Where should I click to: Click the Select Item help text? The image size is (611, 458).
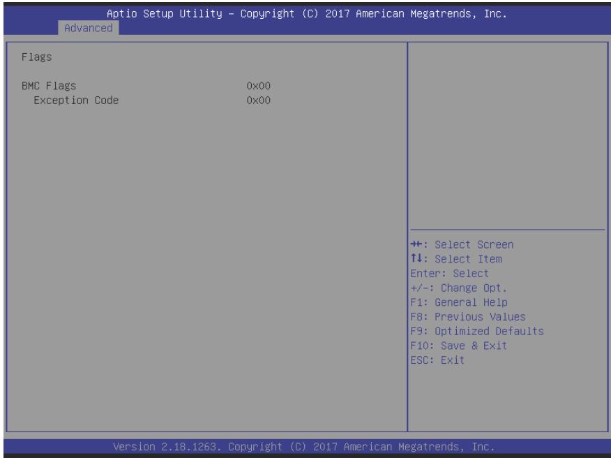(468, 259)
